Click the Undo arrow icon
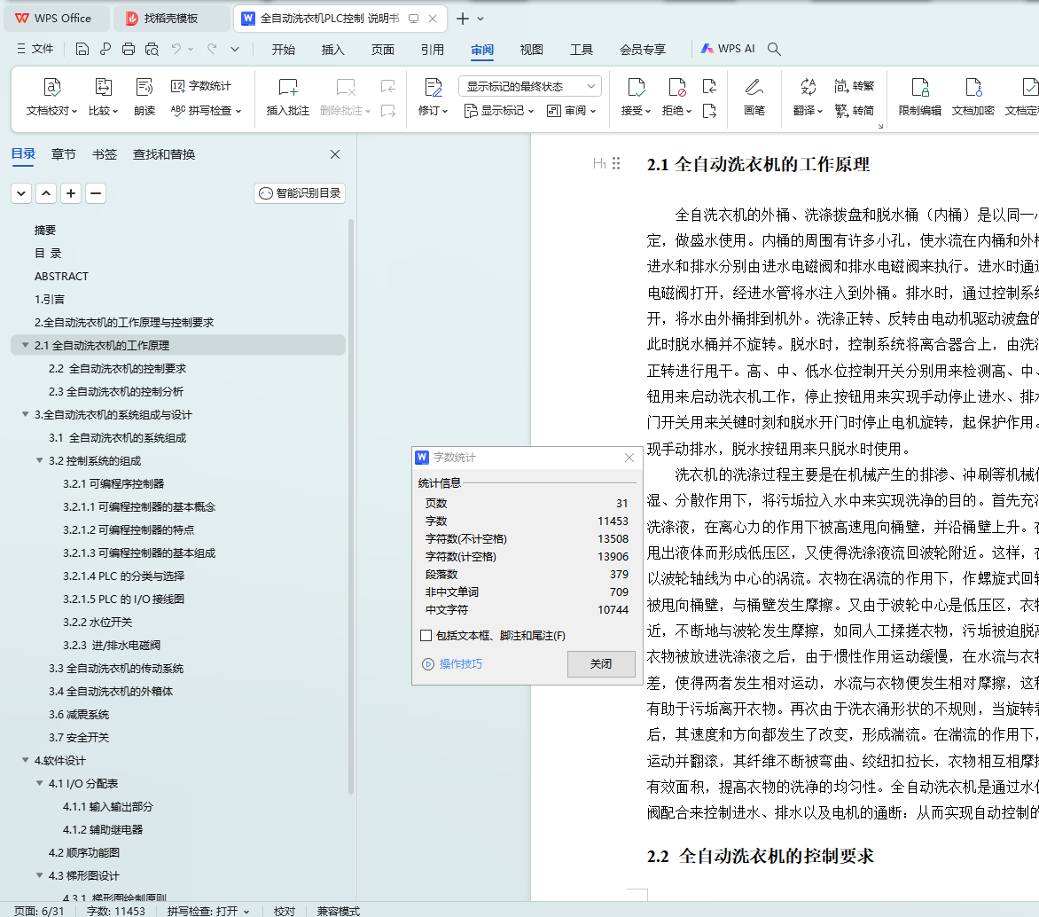Screen dimensions: 1039x917 click(176, 49)
